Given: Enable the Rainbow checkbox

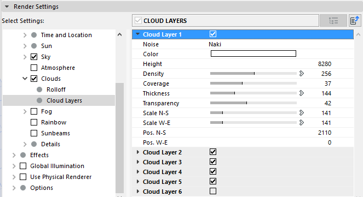Looking at the screenshot, I should [x=34, y=122].
